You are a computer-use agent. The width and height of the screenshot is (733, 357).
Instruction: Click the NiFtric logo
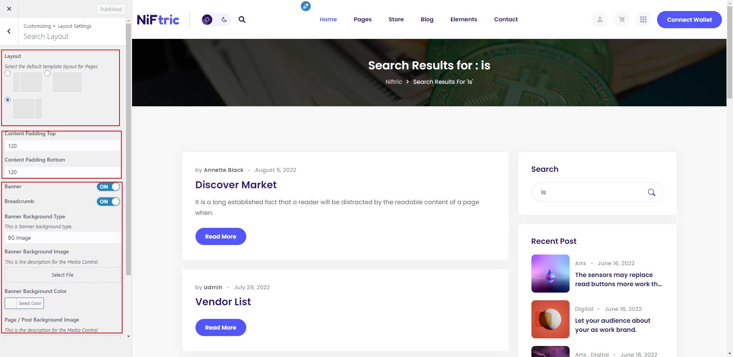[158, 19]
